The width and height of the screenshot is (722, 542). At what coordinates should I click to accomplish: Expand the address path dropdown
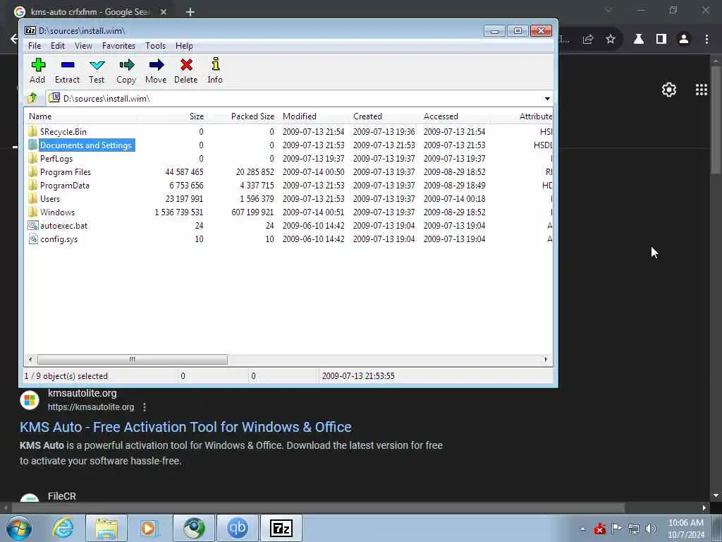point(547,98)
